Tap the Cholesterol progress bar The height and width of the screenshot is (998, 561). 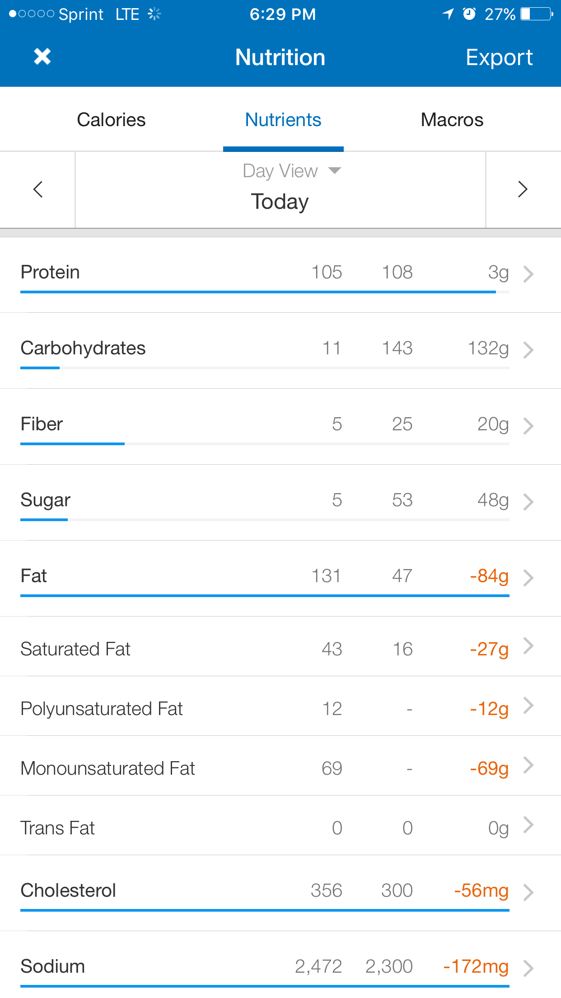(x=265, y=910)
